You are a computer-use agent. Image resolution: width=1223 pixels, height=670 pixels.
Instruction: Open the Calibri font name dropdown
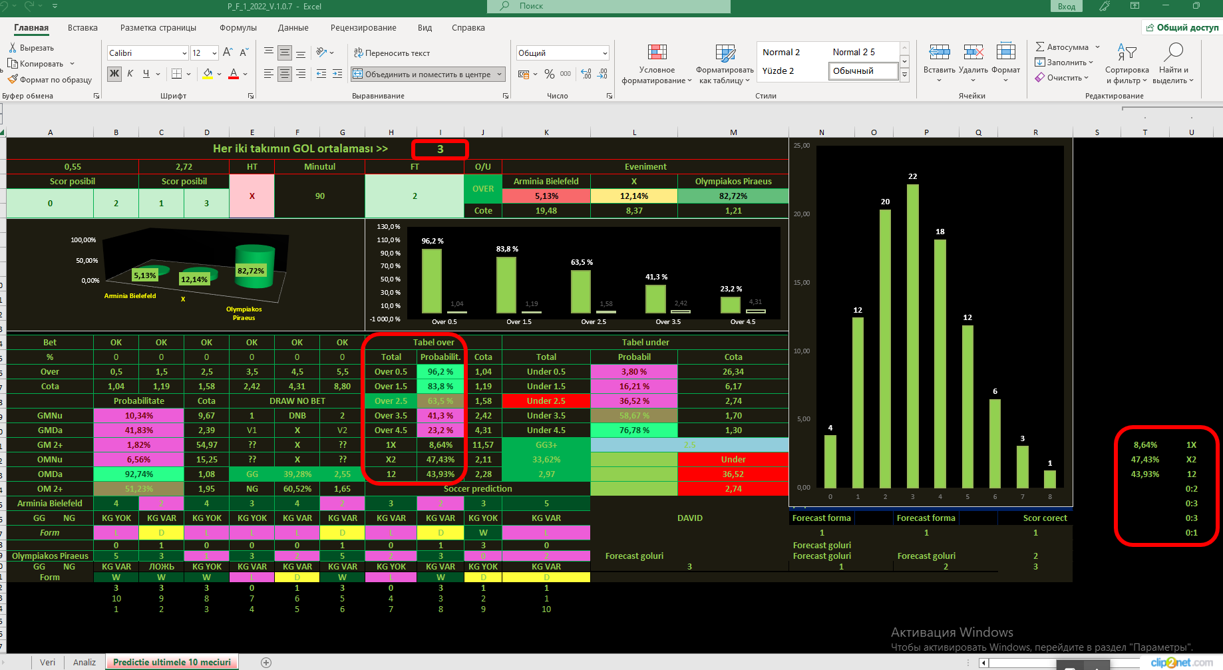184,53
